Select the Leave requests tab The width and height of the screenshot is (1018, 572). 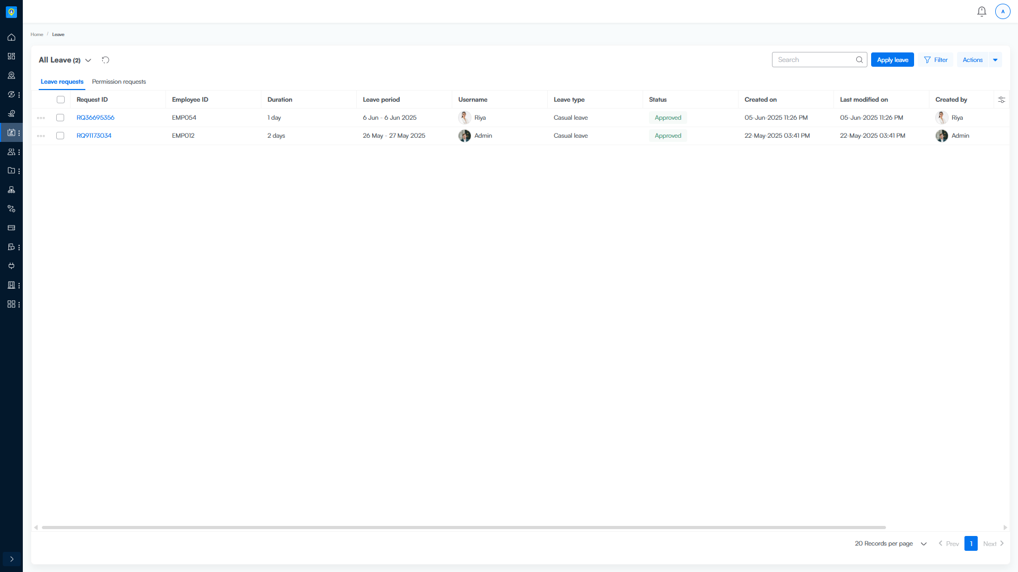click(x=62, y=82)
